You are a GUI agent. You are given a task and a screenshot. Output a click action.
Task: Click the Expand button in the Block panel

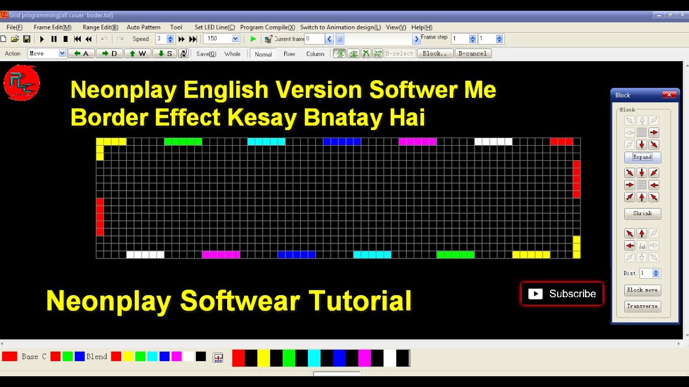coord(642,157)
